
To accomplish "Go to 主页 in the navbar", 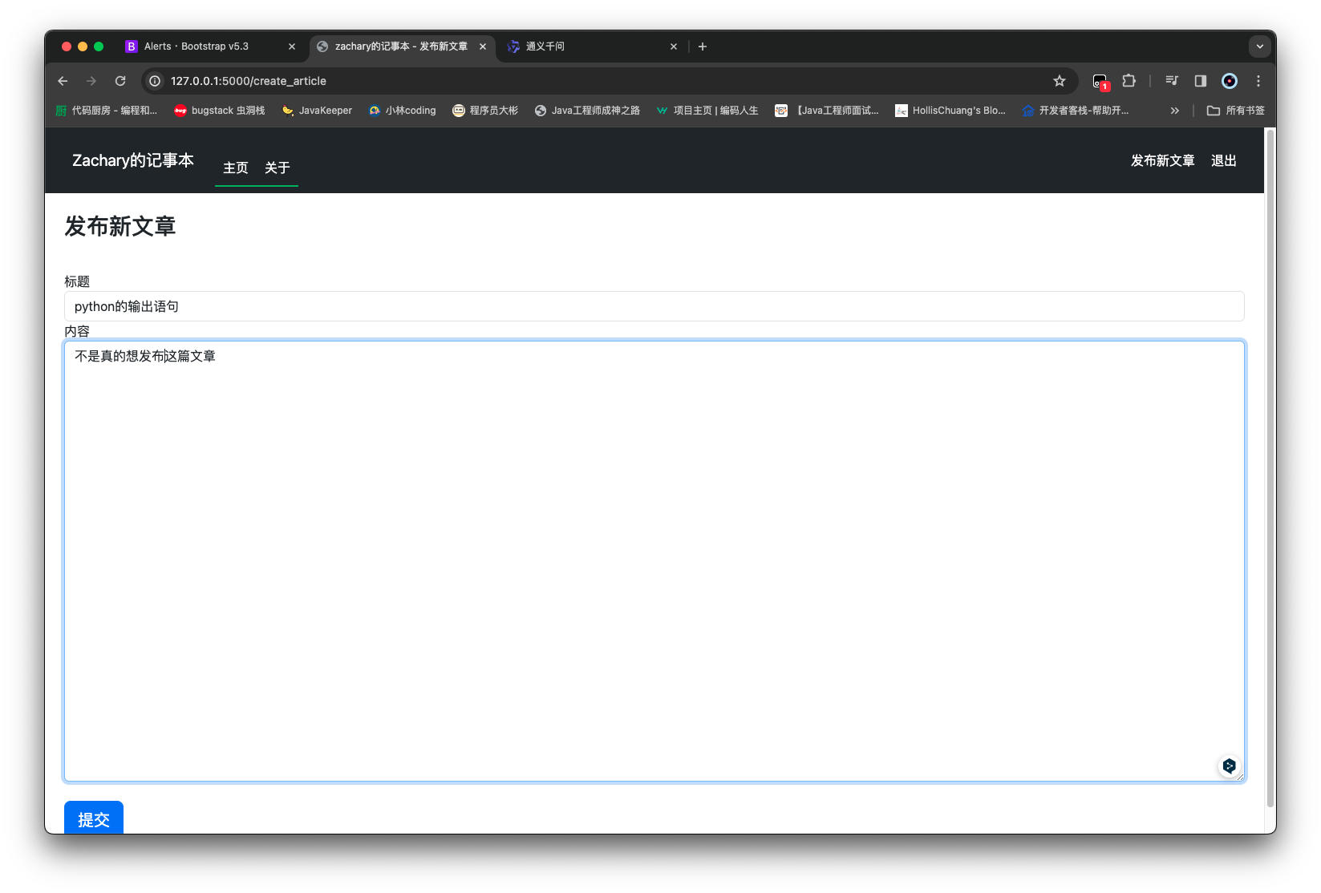I will coord(236,168).
